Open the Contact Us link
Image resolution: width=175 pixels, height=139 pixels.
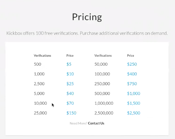tap(96, 123)
